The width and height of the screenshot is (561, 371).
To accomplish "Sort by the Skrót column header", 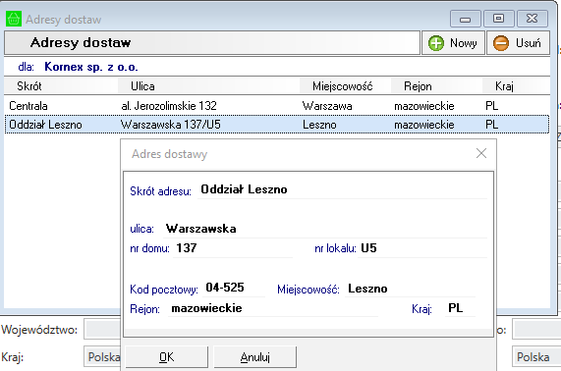I will [61, 86].
